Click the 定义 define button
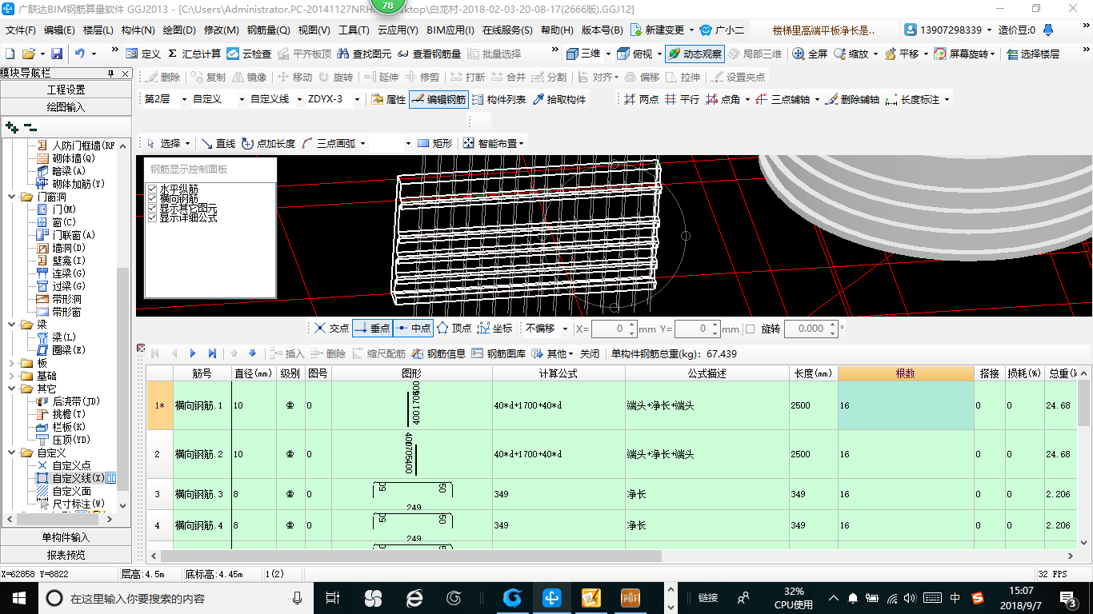The image size is (1093, 614). pyautogui.click(x=143, y=54)
